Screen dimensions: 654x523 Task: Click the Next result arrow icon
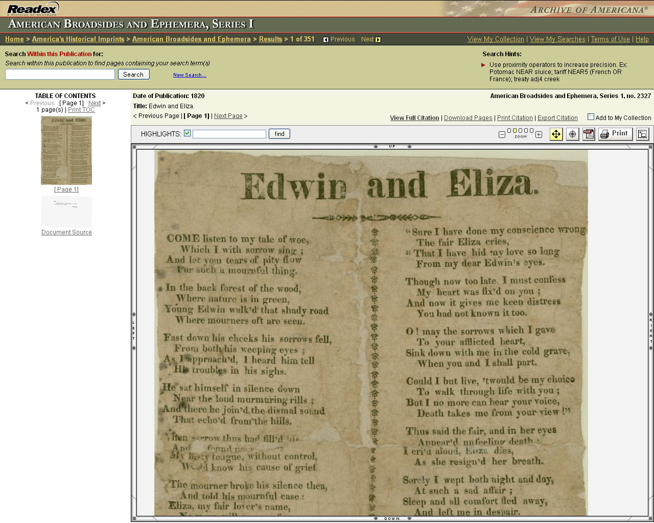(x=378, y=40)
